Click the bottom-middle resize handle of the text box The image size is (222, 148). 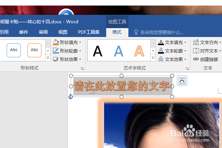tap(121, 97)
